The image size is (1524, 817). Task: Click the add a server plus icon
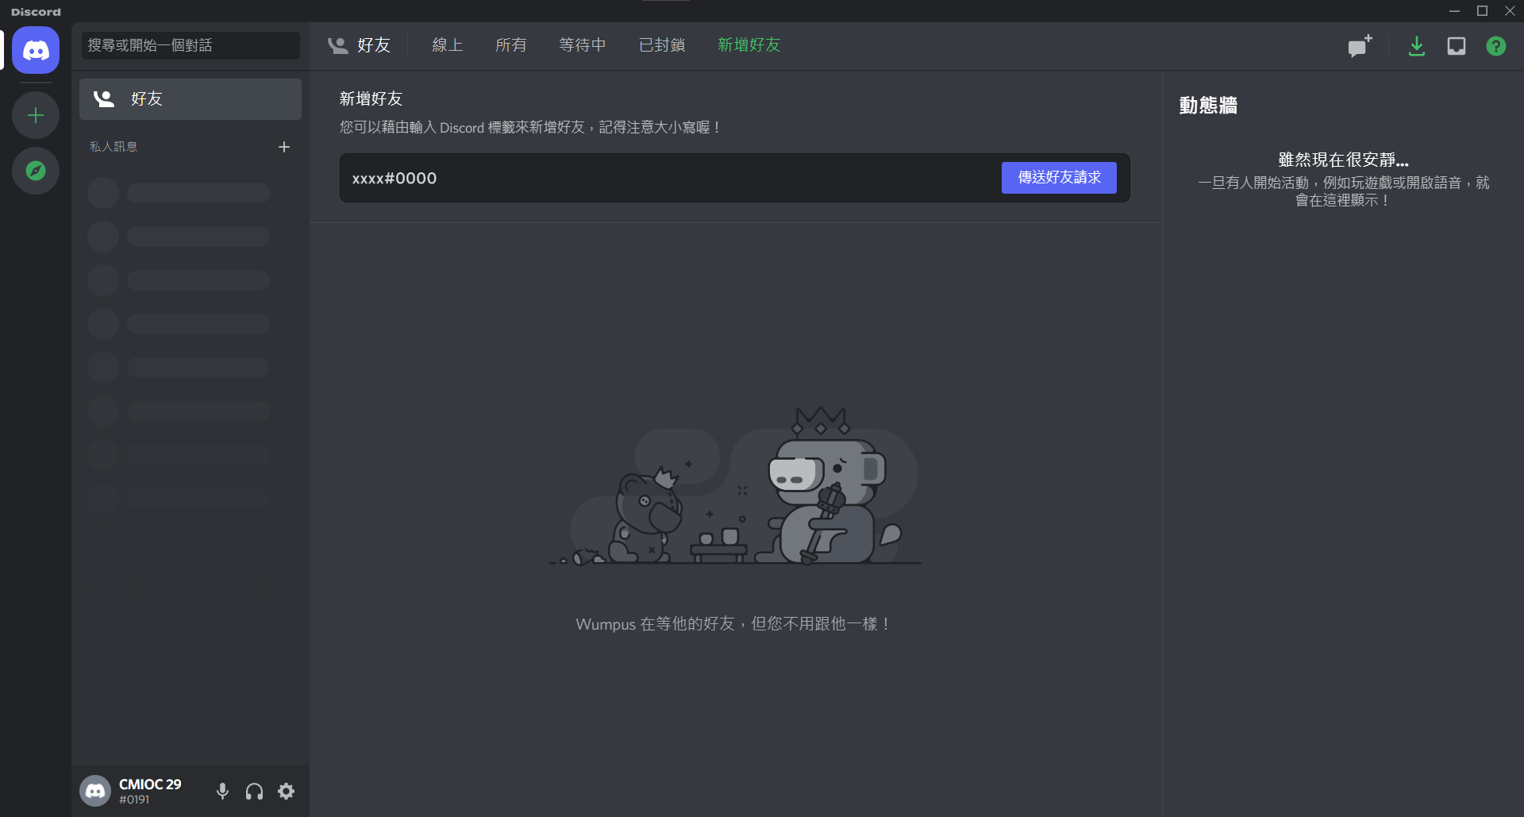(36, 115)
